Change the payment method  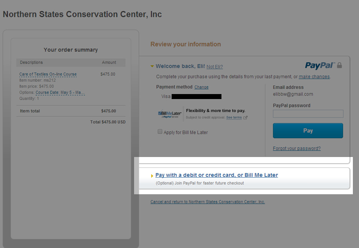202,87
